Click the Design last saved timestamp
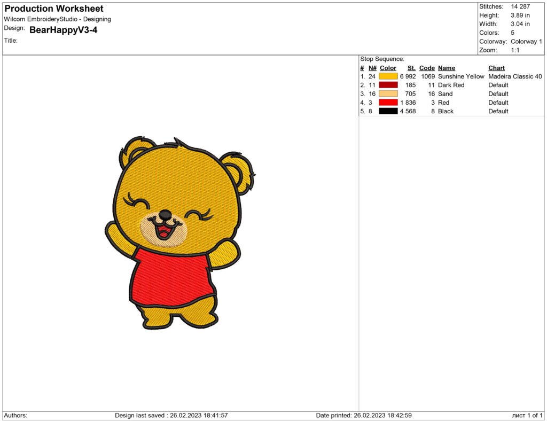 coord(176,414)
